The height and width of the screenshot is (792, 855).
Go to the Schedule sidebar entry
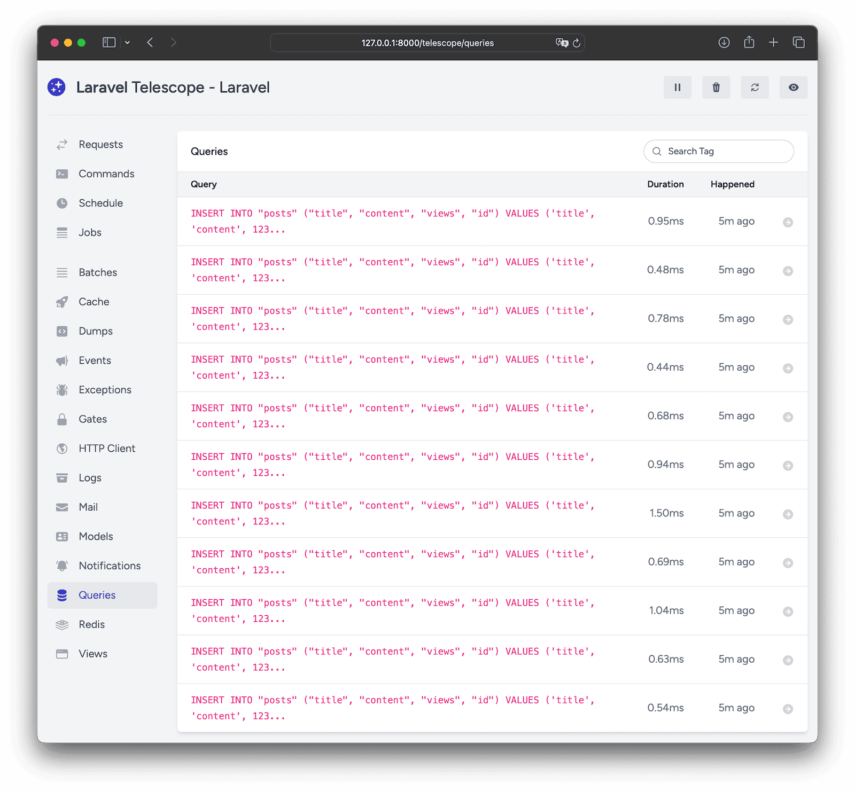pyautogui.click(x=102, y=203)
